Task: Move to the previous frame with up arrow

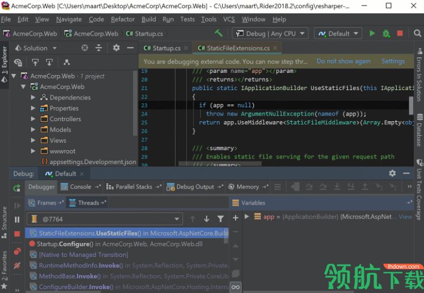Action: coord(192,219)
